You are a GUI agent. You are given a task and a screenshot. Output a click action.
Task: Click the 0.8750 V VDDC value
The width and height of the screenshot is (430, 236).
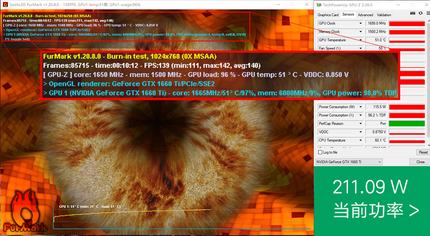[x=376, y=132]
